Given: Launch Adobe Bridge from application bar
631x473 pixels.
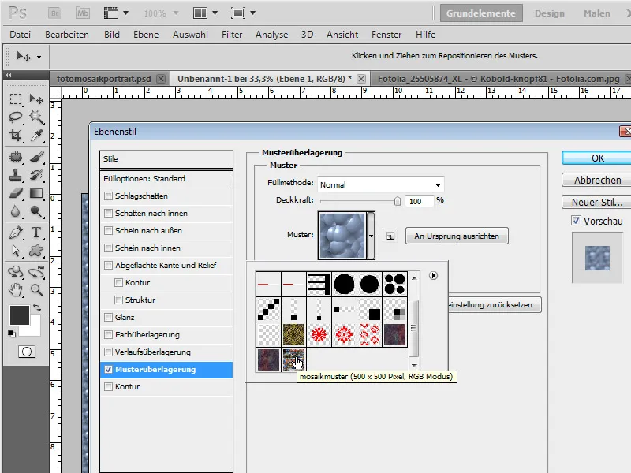Looking at the screenshot, I should 54,13.
